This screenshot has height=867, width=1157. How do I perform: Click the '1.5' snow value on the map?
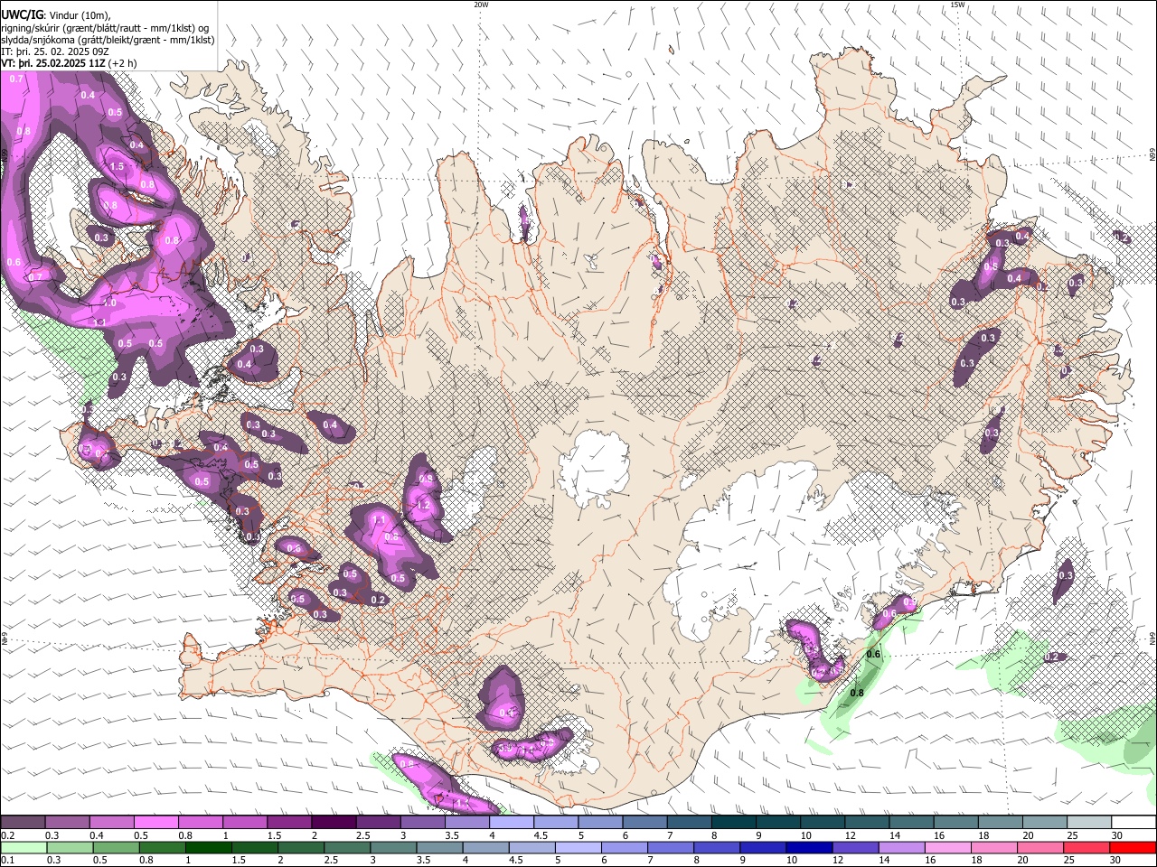[117, 166]
